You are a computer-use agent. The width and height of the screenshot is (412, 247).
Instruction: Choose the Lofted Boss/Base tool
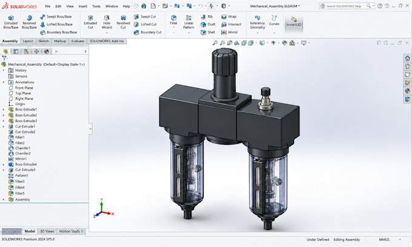[x=56, y=24]
